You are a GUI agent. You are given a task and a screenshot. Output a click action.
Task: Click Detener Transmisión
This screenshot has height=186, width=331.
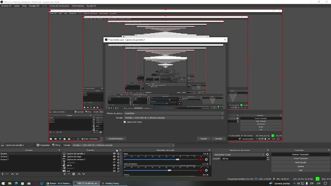click(x=301, y=154)
